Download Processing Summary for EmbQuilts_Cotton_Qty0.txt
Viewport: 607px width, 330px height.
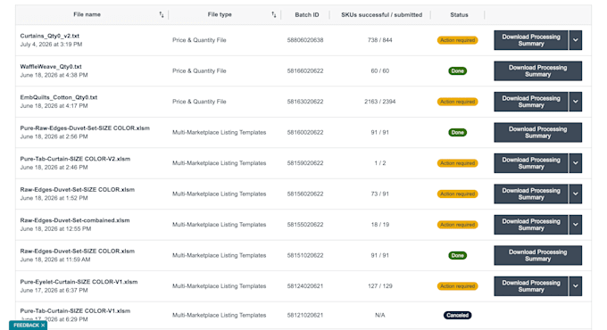pyautogui.click(x=531, y=102)
